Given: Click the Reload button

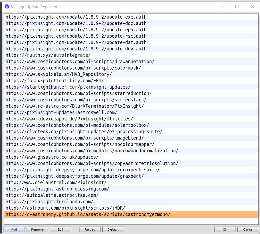Looking at the screenshot, I should (90, 229).
